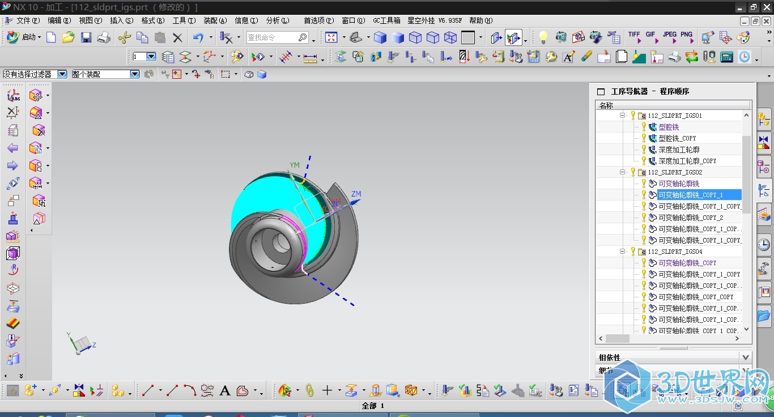Select the 可变轴轮廓铣_COPY_COPY operation
This screenshot has width=774, height=417.
tap(696, 297)
